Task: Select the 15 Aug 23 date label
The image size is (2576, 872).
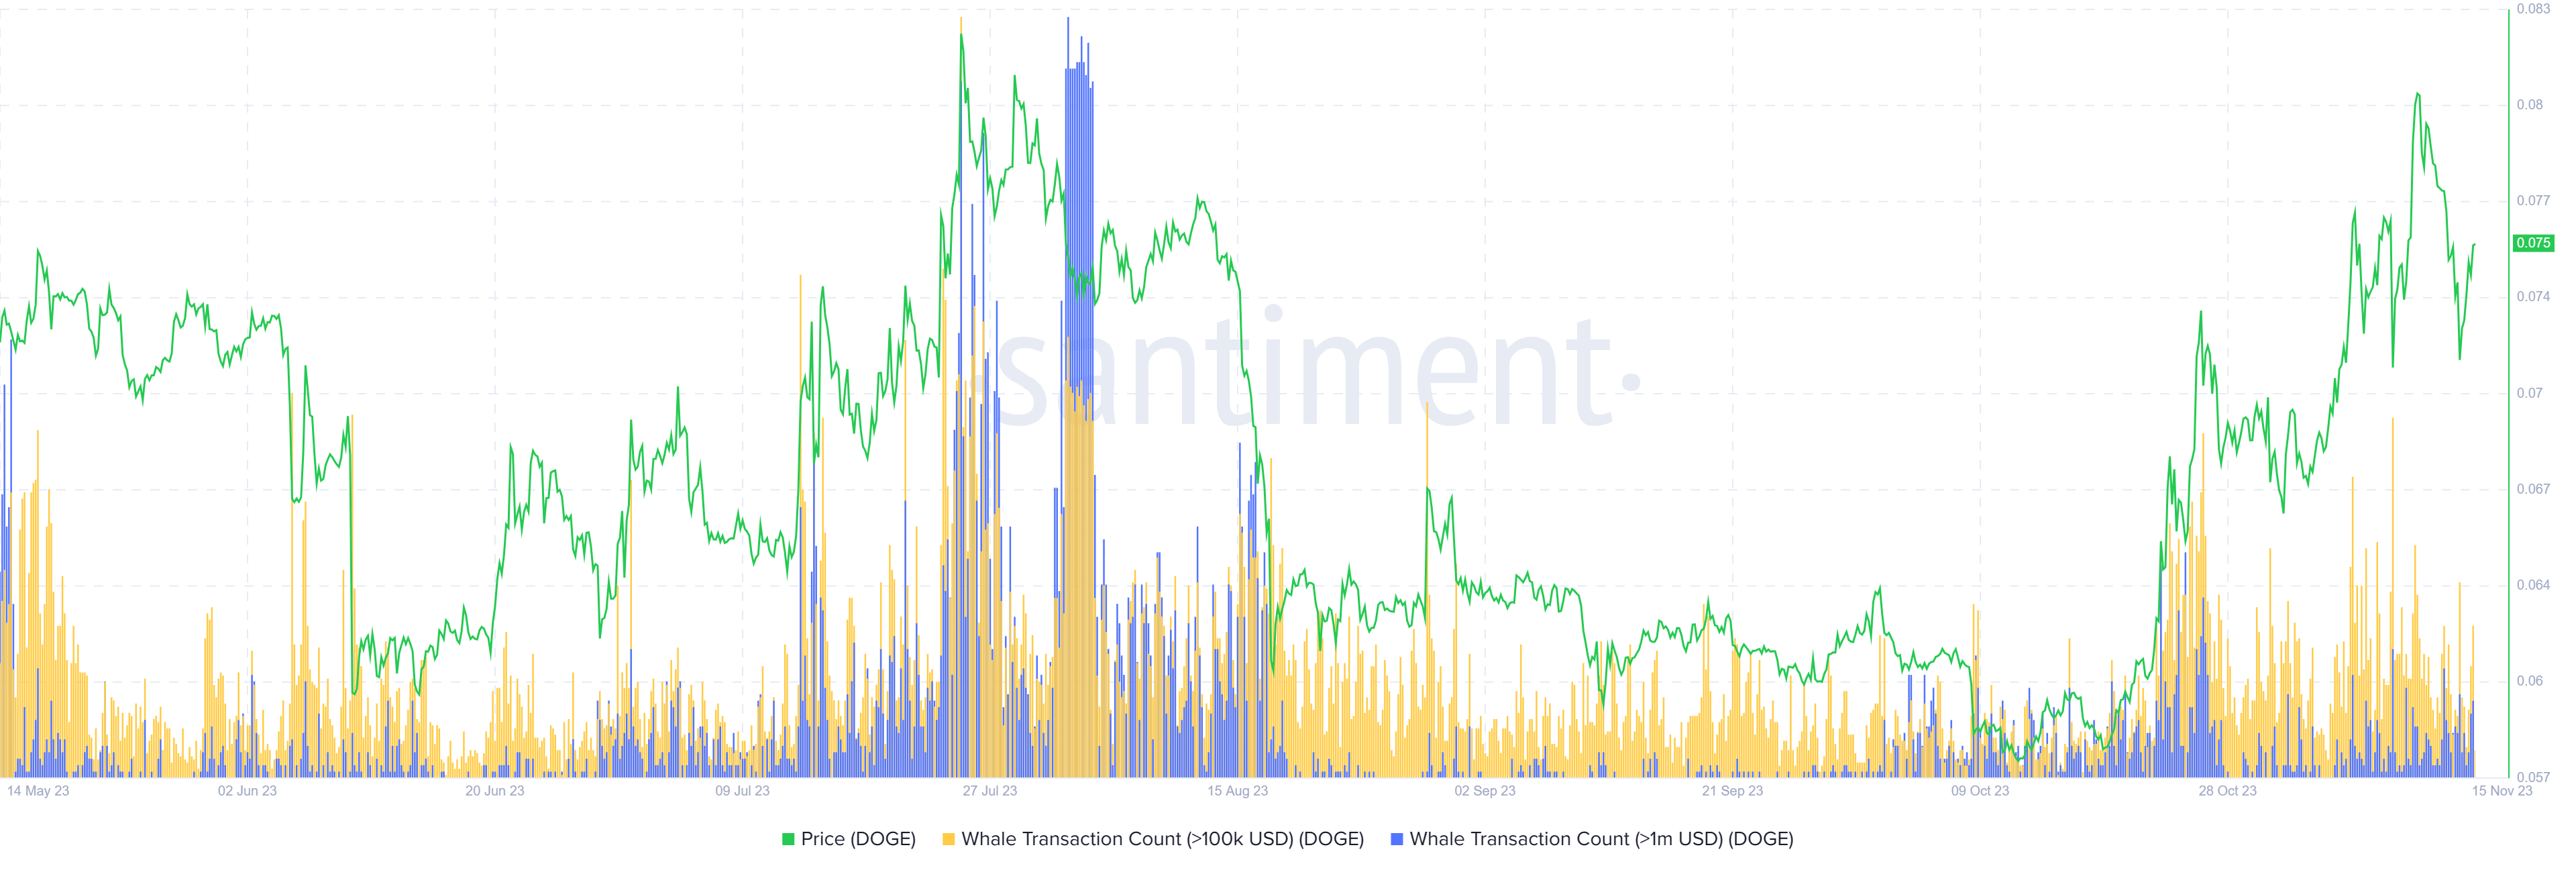Action: [1237, 791]
